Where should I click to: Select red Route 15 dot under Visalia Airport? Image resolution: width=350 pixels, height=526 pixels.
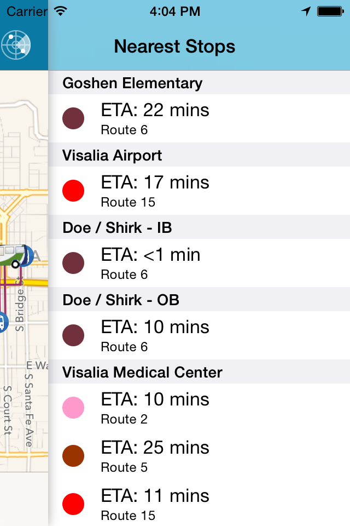pyautogui.click(x=73, y=191)
